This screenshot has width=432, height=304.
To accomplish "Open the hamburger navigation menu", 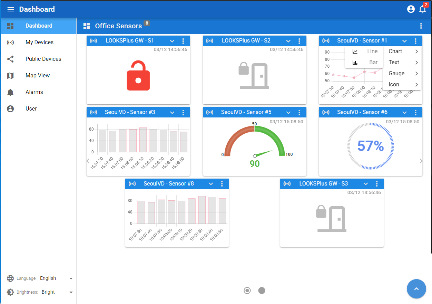I will pos(11,9).
